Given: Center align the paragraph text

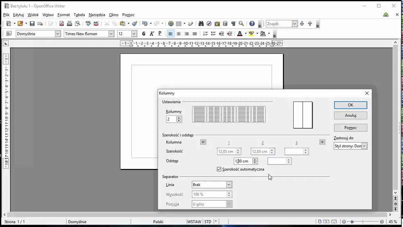Looking at the screenshot, I should [x=179, y=34].
